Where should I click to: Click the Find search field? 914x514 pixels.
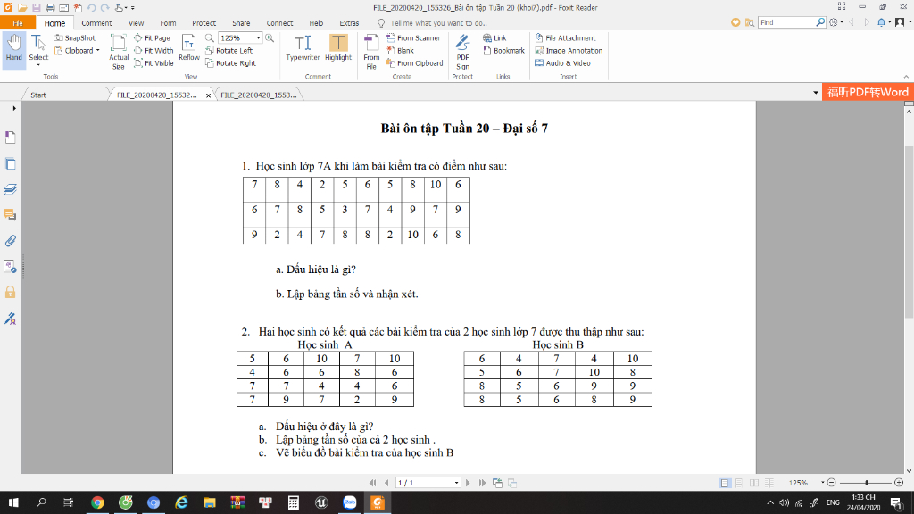(x=787, y=22)
